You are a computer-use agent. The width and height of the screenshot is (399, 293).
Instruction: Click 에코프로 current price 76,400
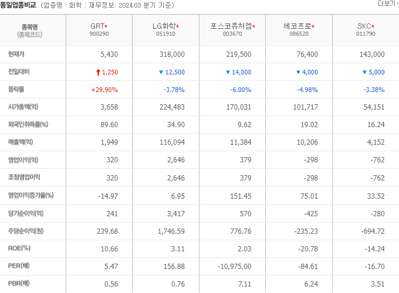(307, 54)
